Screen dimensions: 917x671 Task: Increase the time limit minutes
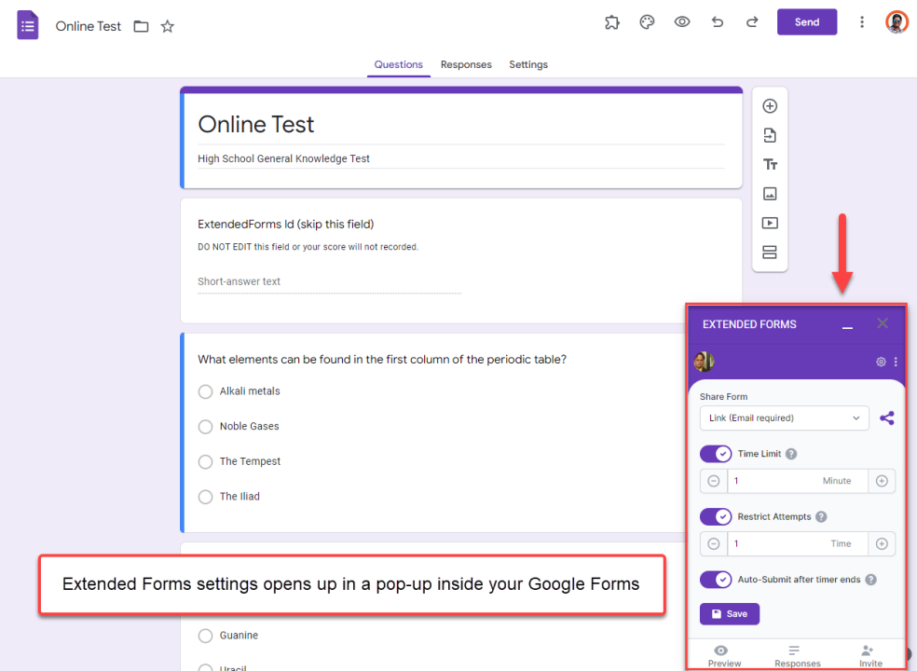[x=882, y=481]
